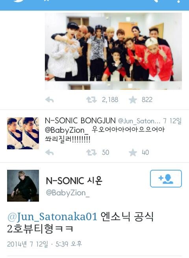Tap the search icon in the header
The image size is (189, 258).
(156, 1)
